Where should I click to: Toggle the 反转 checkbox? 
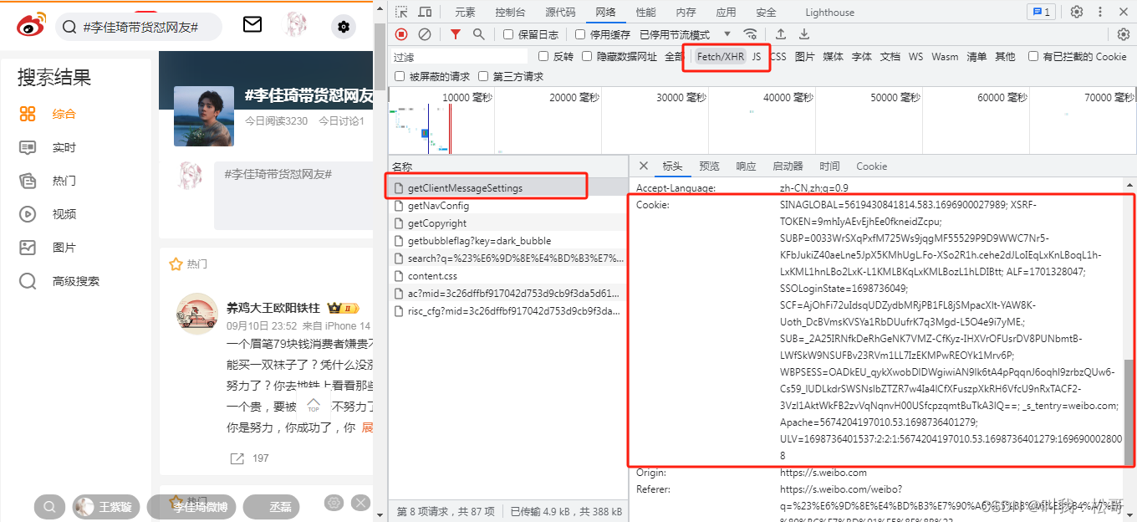pos(543,56)
